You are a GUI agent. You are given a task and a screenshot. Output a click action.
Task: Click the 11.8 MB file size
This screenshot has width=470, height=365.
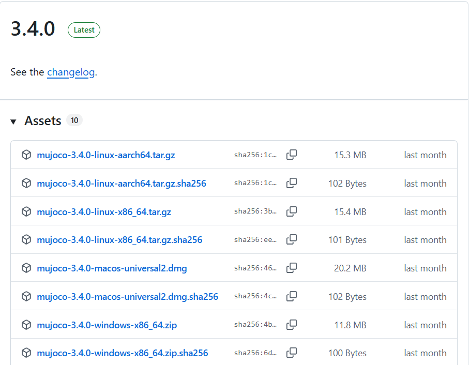point(350,325)
